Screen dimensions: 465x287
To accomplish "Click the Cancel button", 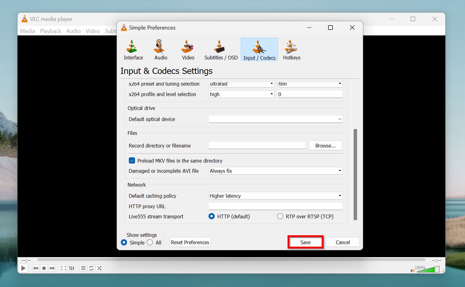I will pos(343,242).
